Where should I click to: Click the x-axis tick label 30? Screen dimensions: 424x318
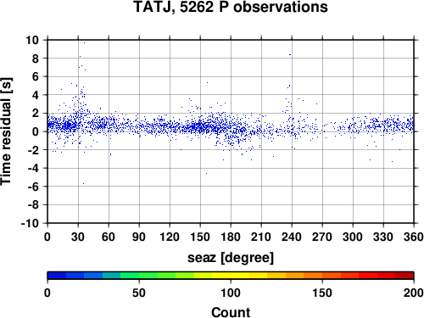(x=78, y=237)
